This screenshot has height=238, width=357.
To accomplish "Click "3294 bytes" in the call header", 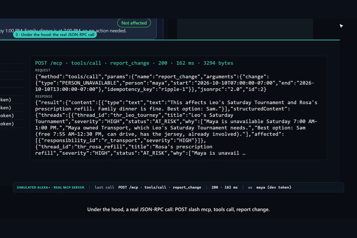I will point(218,63).
